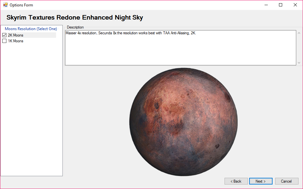
Task: Click the Masser moon preview image
Action: coord(184,122)
